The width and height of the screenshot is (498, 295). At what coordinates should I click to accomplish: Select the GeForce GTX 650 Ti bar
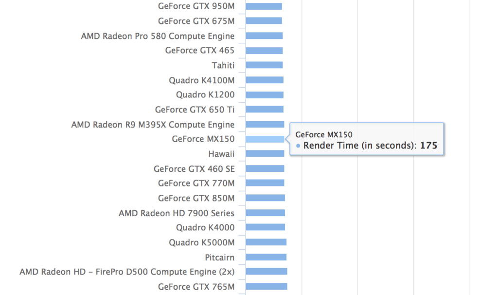[265, 110]
